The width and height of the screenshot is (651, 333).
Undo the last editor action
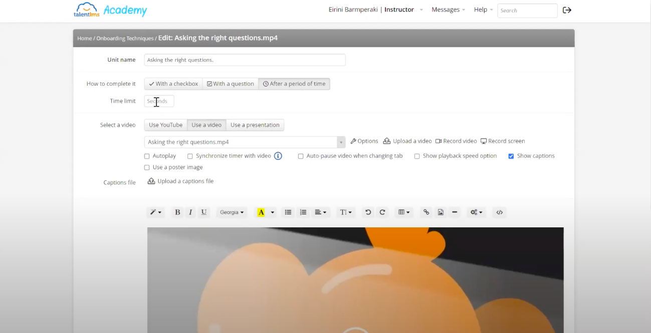(x=368, y=212)
